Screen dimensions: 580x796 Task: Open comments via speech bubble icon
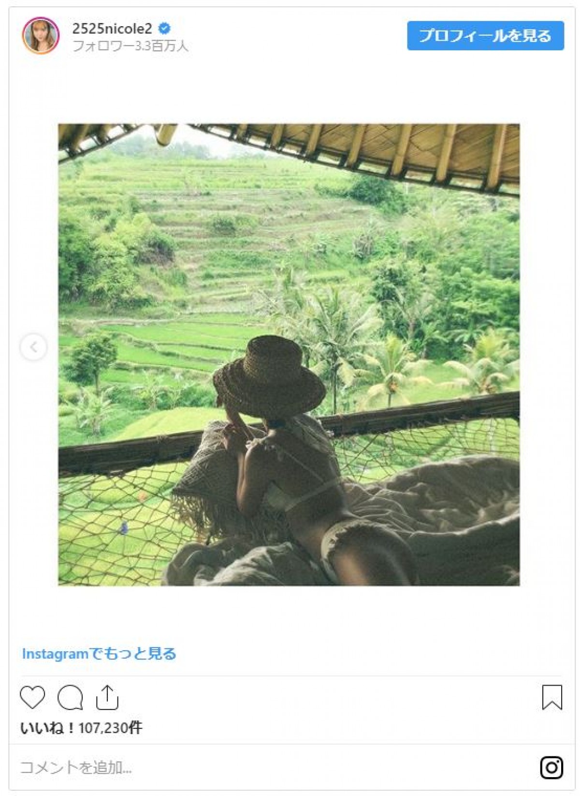coord(70,697)
